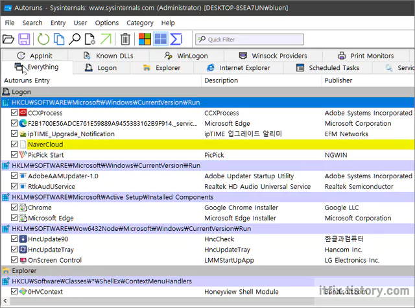Image resolution: width=415 pixels, height=308 pixels.
Task: Uncheck the CCXProcess checkbox
Action: click(14, 112)
